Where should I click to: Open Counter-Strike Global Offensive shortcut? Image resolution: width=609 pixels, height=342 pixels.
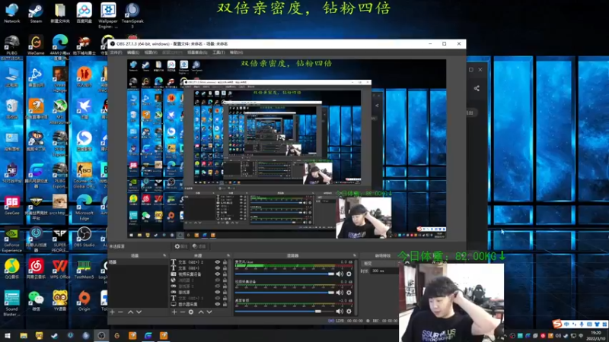click(x=84, y=176)
